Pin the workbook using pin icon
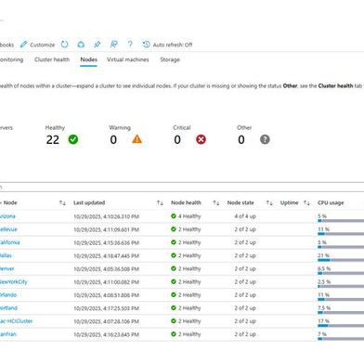Screen dimensions: 364x364 tap(97, 45)
